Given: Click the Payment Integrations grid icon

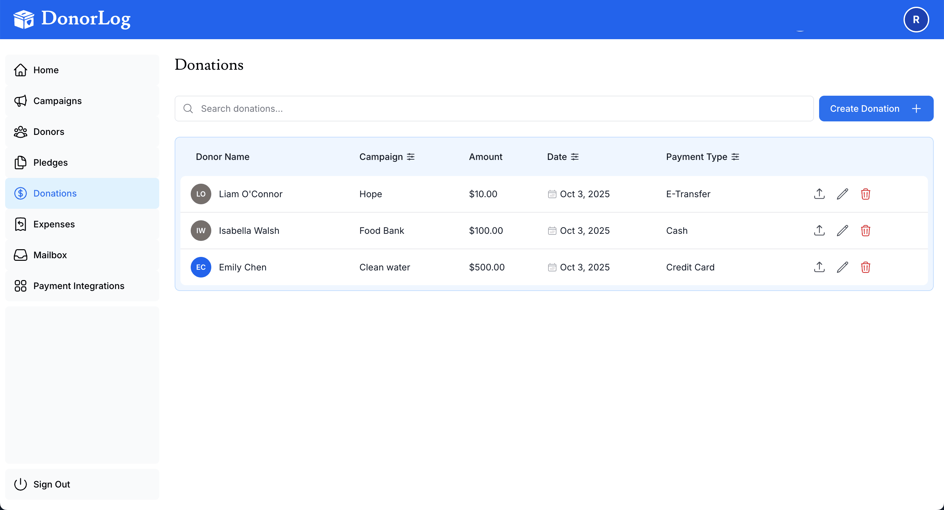Looking at the screenshot, I should pos(21,286).
